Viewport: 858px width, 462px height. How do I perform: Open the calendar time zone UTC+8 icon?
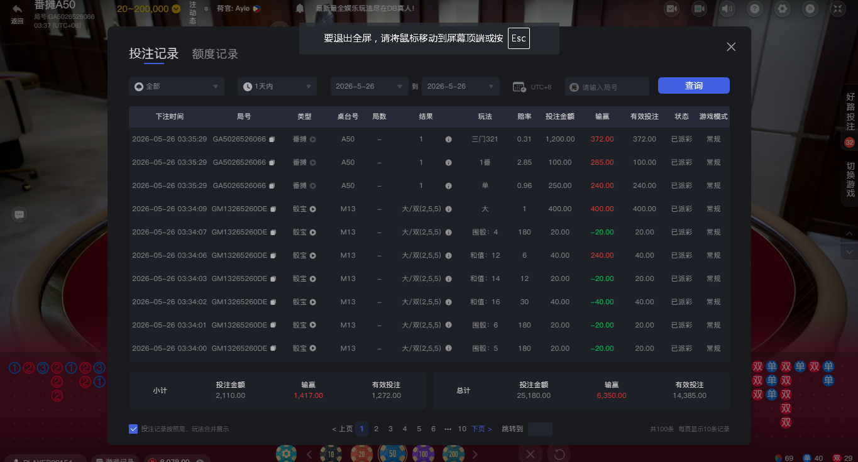coord(519,87)
